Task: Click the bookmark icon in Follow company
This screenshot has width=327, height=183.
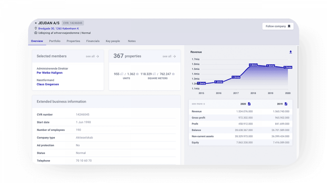Action: pyautogui.click(x=289, y=26)
